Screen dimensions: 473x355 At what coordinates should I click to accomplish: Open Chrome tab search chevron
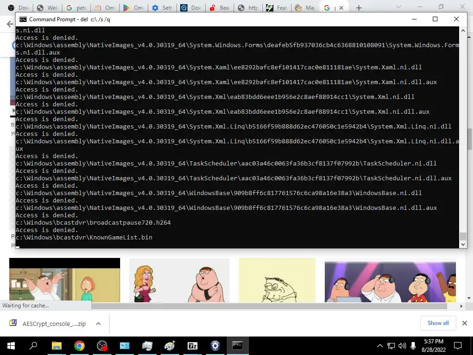[399, 6]
